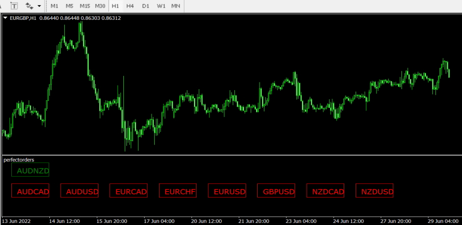Open the arrows tool dropdown arrow
Viewport: 462px width, 225px height.
click(39, 6)
